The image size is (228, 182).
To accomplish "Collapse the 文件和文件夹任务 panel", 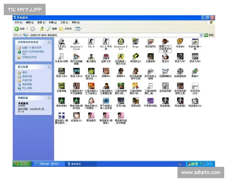I will click(49, 42).
